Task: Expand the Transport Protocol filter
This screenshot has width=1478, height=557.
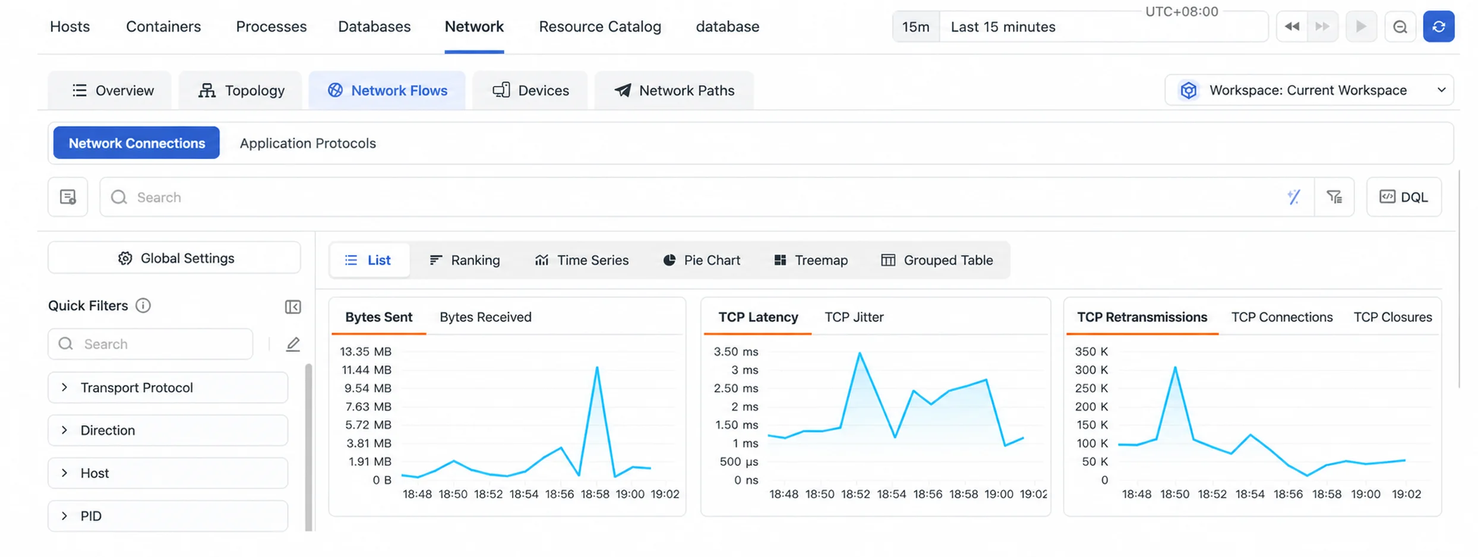Action: point(168,388)
